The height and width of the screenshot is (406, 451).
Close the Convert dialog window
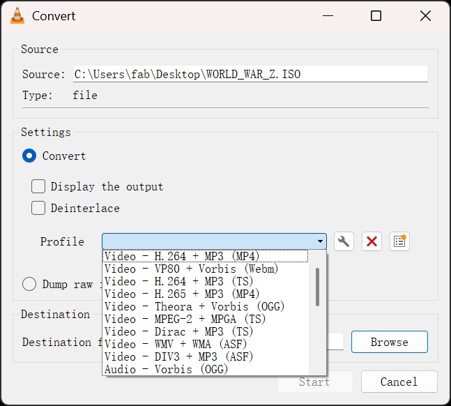(425, 15)
